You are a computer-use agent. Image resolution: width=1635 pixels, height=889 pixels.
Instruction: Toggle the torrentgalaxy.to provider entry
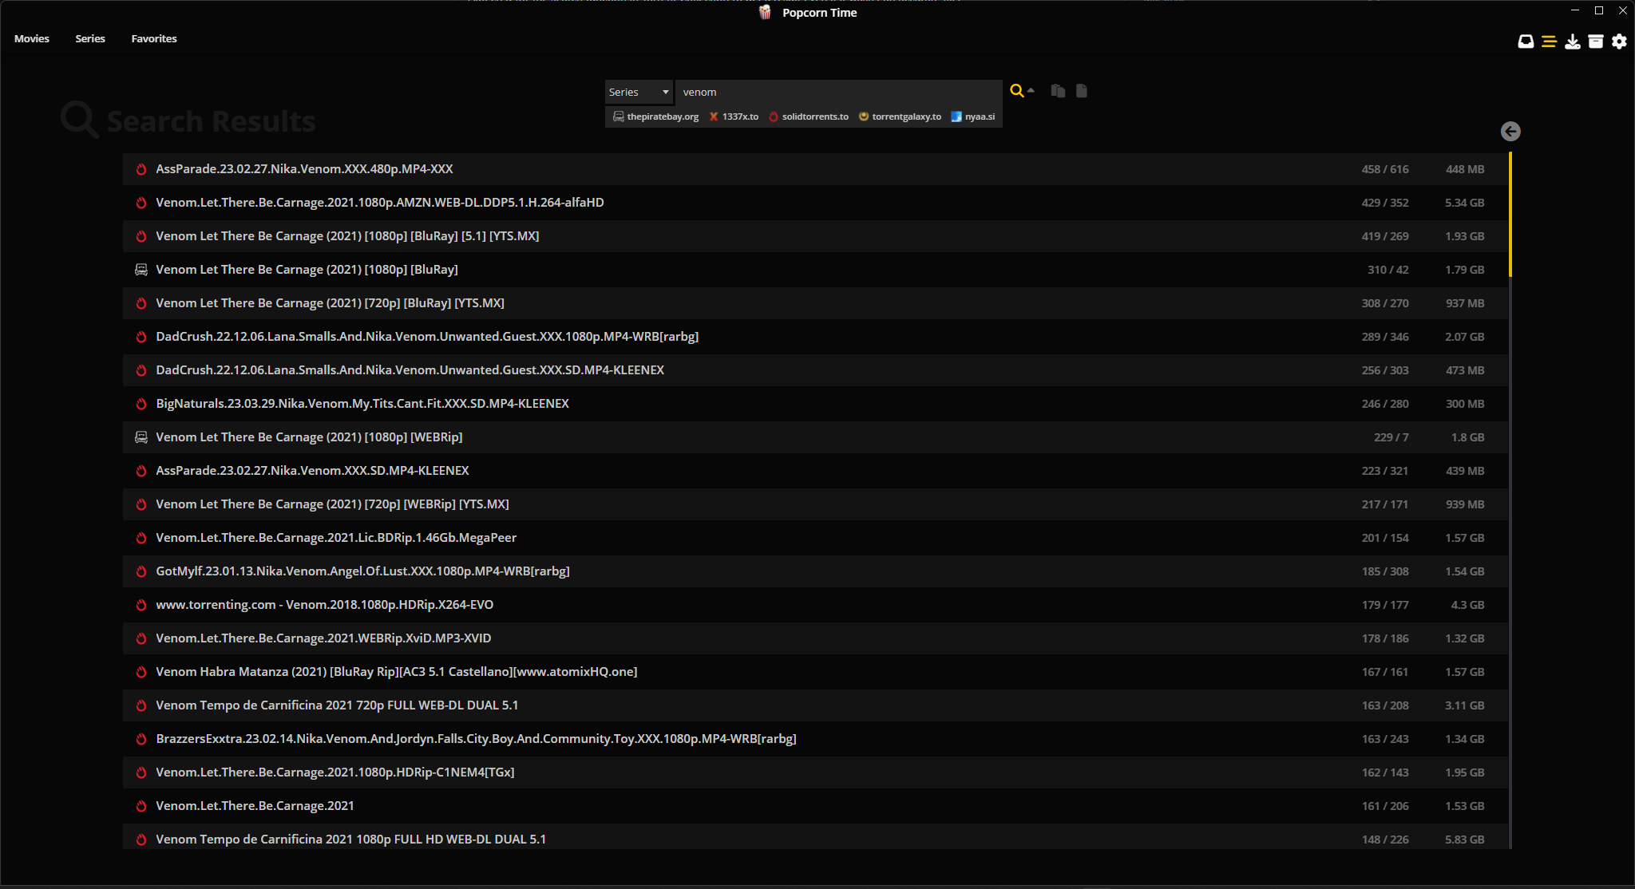pyautogui.click(x=899, y=117)
